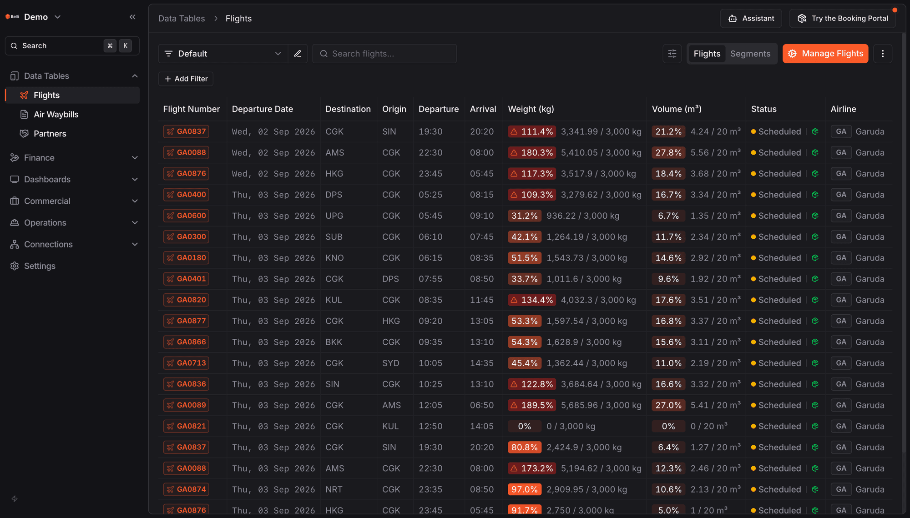The image size is (910, 518).
Task: Click the Assistant robot icon button
Action: [x=751, y=19]
